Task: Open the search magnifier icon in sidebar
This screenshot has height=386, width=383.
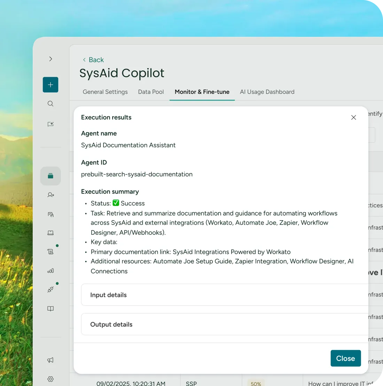Action: [x=50, y=103]
